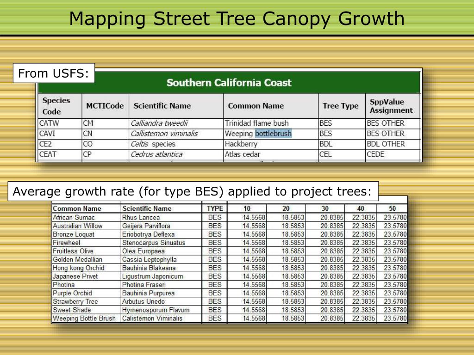Select Callistemon viminalis scientific name
This screenshot has height=355, width=474.
(x=164, y=134)
